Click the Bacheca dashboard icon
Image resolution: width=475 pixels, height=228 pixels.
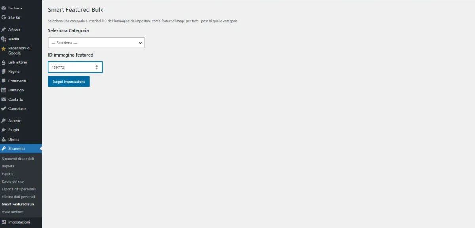(x=4, y=8)
